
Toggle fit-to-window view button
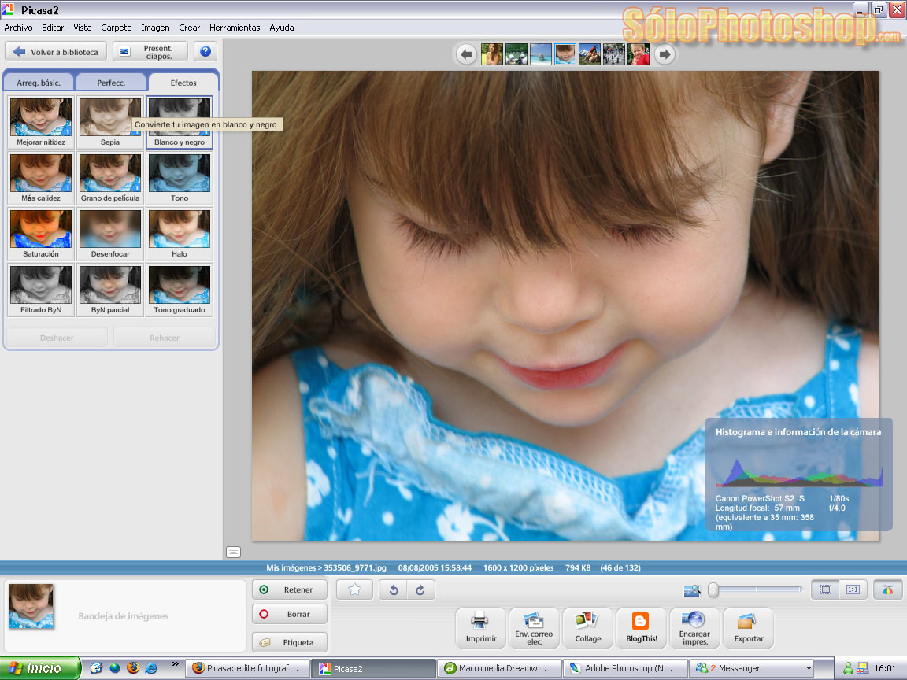[826, 589]
